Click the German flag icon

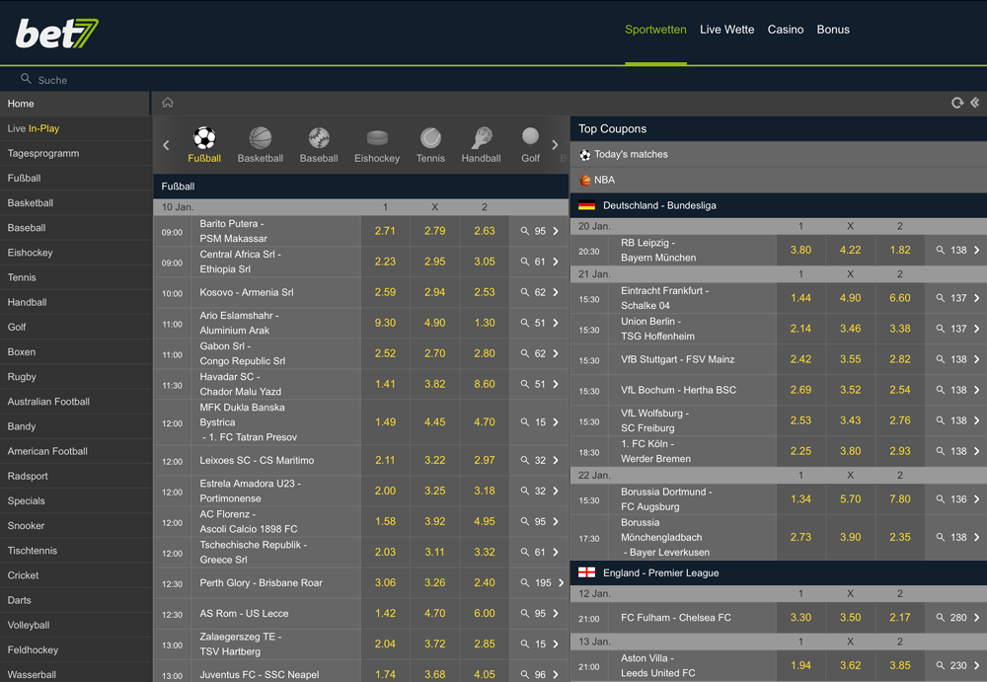click(586, 205)
